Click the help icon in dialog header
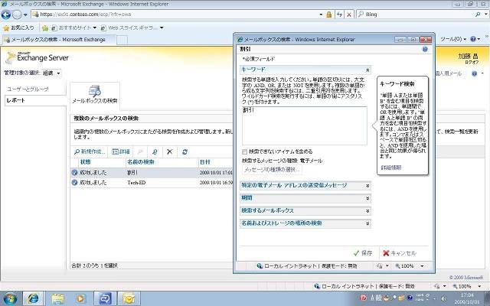 coord(425,49)
